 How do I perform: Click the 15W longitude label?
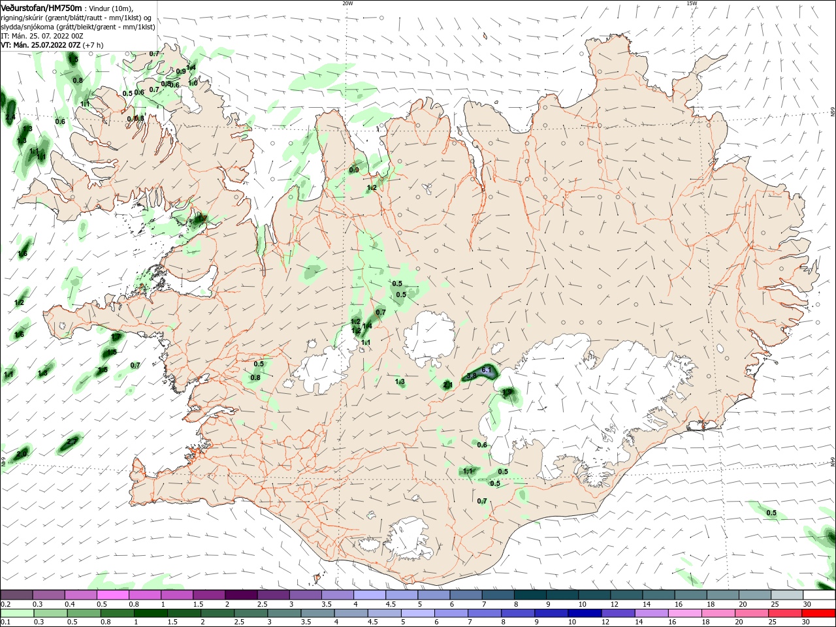[x=691, y=3]
